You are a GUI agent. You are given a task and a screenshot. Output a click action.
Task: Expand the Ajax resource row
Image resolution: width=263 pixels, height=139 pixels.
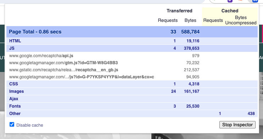pos(132,99)
